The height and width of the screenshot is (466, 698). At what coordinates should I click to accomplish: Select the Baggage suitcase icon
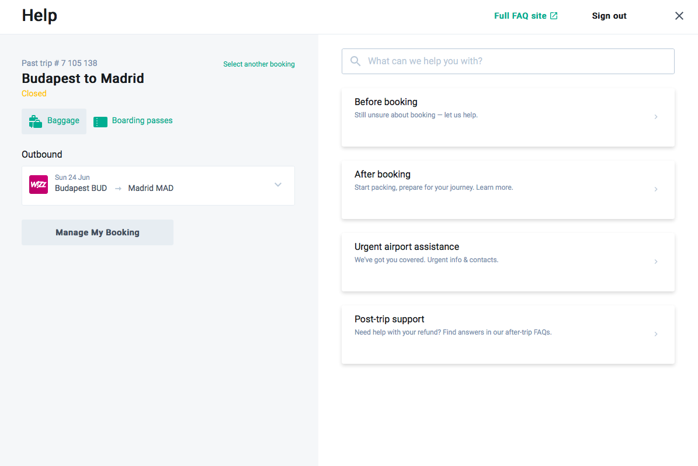point(34,121)
